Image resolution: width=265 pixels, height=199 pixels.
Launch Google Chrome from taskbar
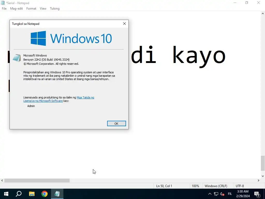45,194
